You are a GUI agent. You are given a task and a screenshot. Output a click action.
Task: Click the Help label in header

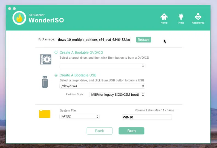point(181,23)
